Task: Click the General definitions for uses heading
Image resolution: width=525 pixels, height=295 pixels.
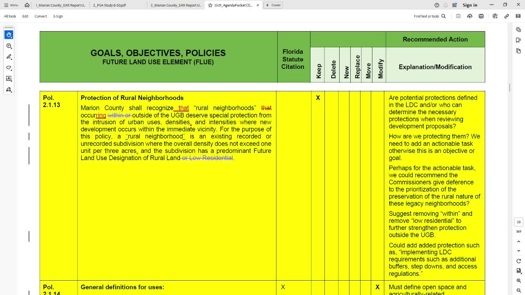Action: pos(122,287)
